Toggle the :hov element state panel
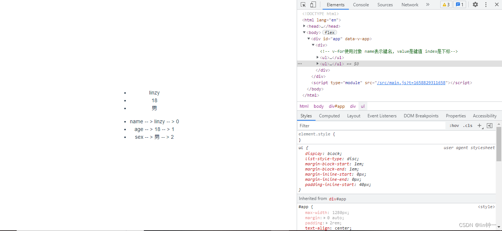502x231 pixels. click(454, 126)
